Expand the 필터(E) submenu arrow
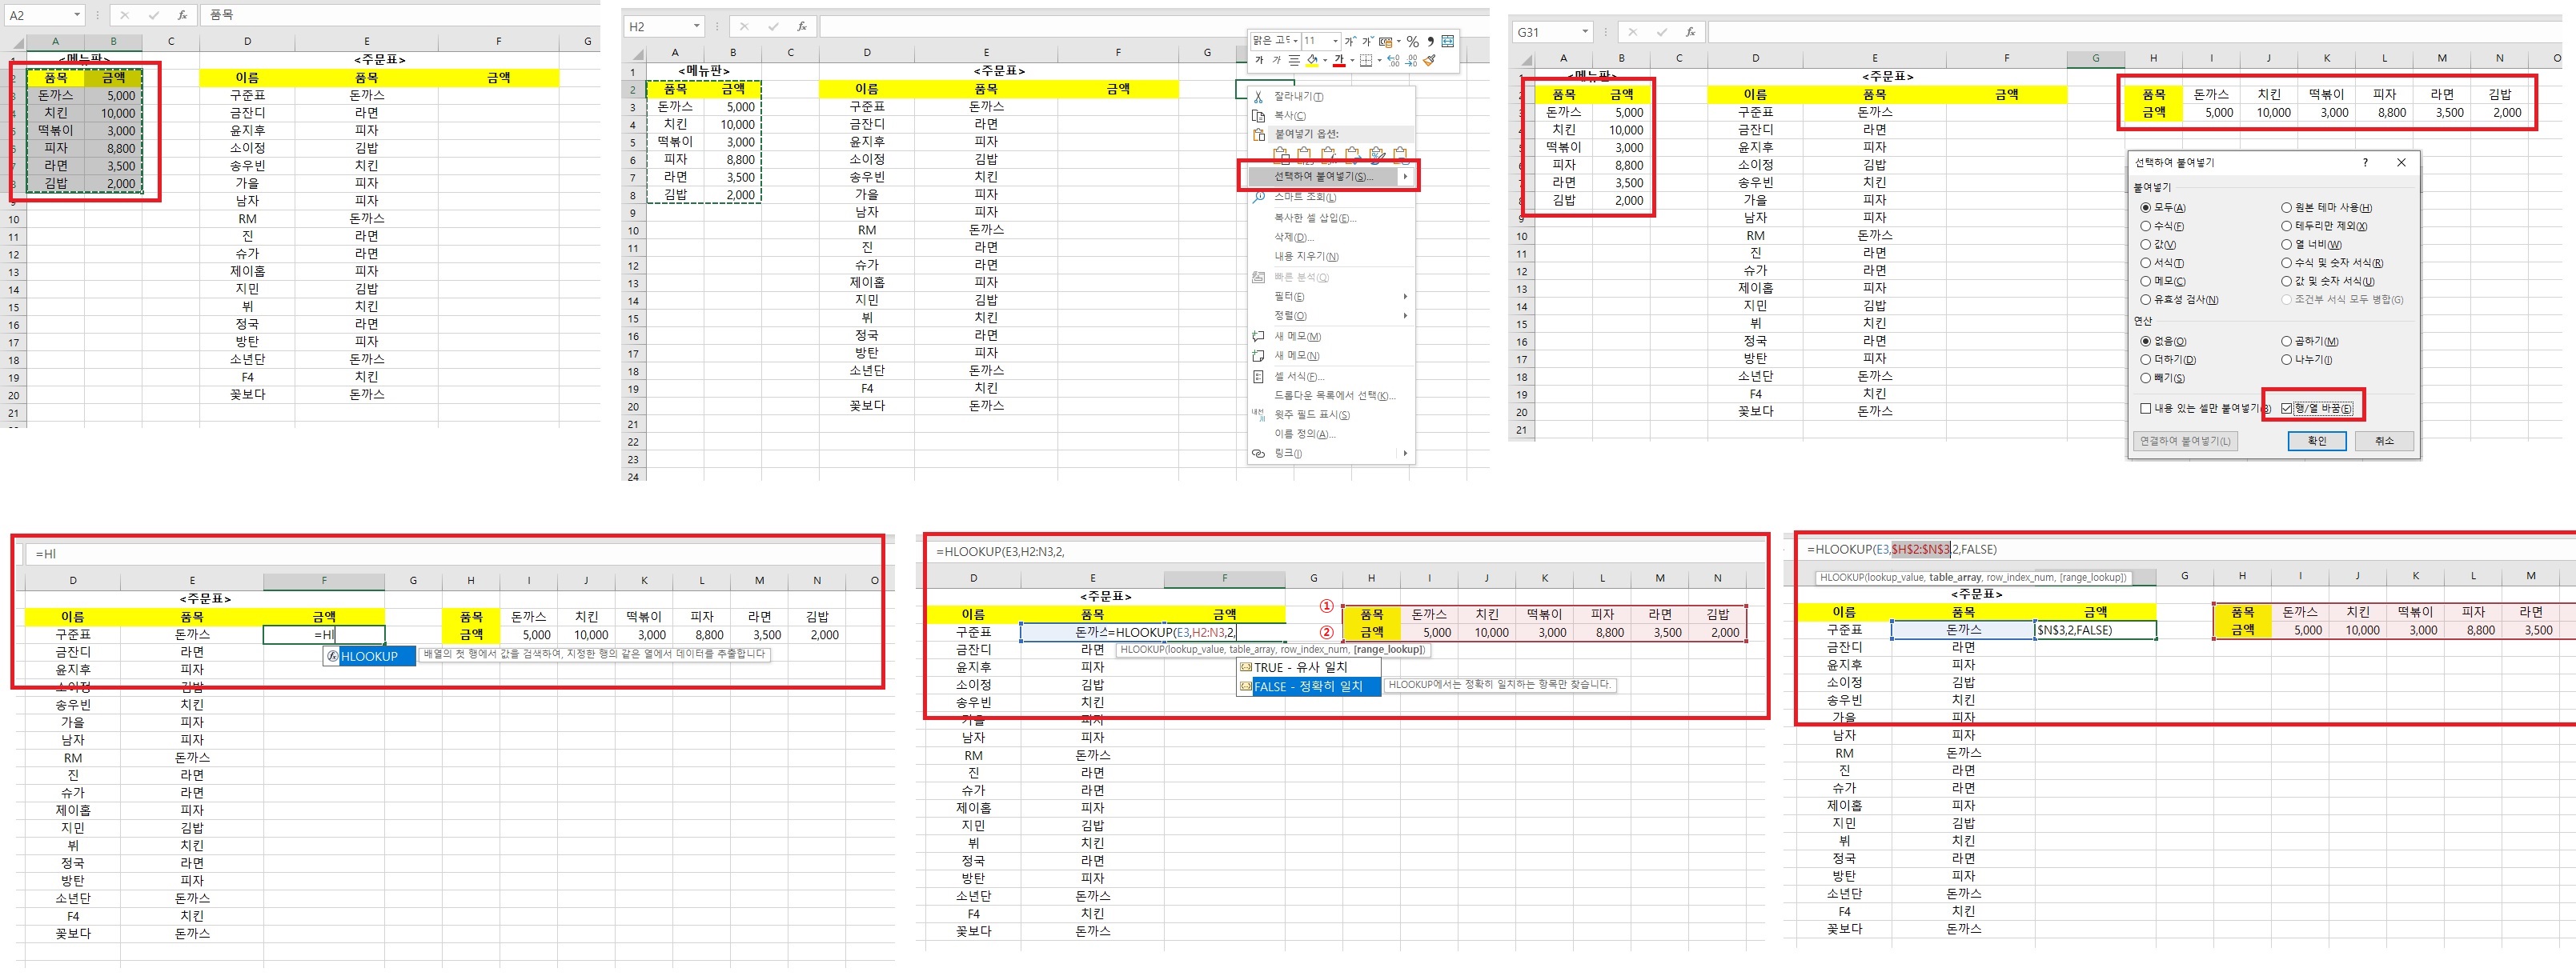The image size is (2576, 976). (1404, 297)
